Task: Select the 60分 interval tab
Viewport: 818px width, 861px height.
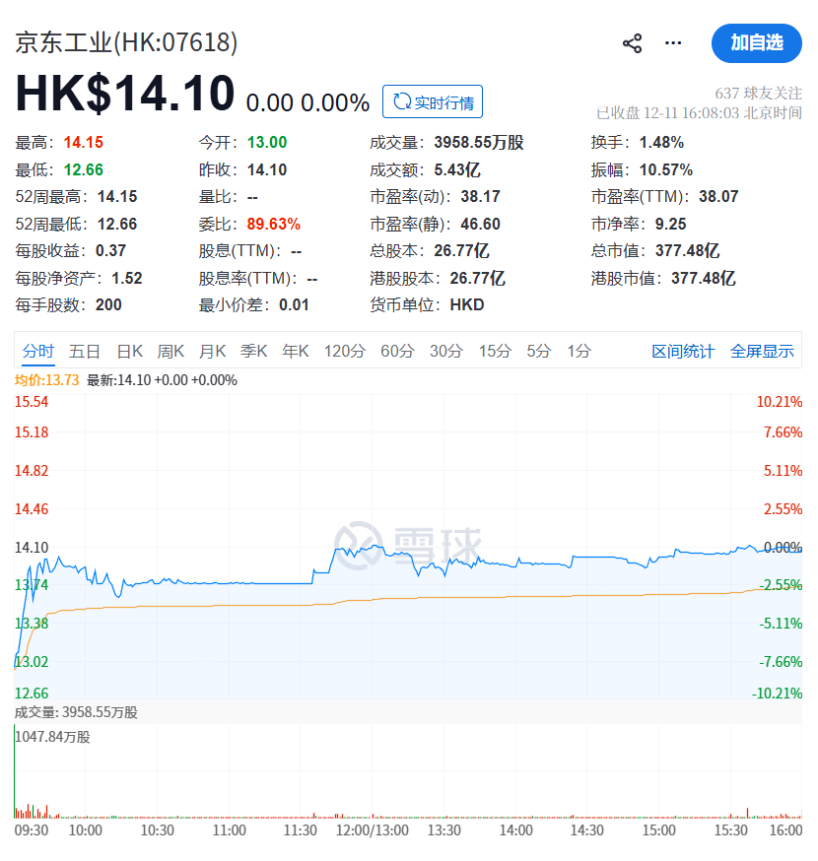Action: tap(397, 351)
